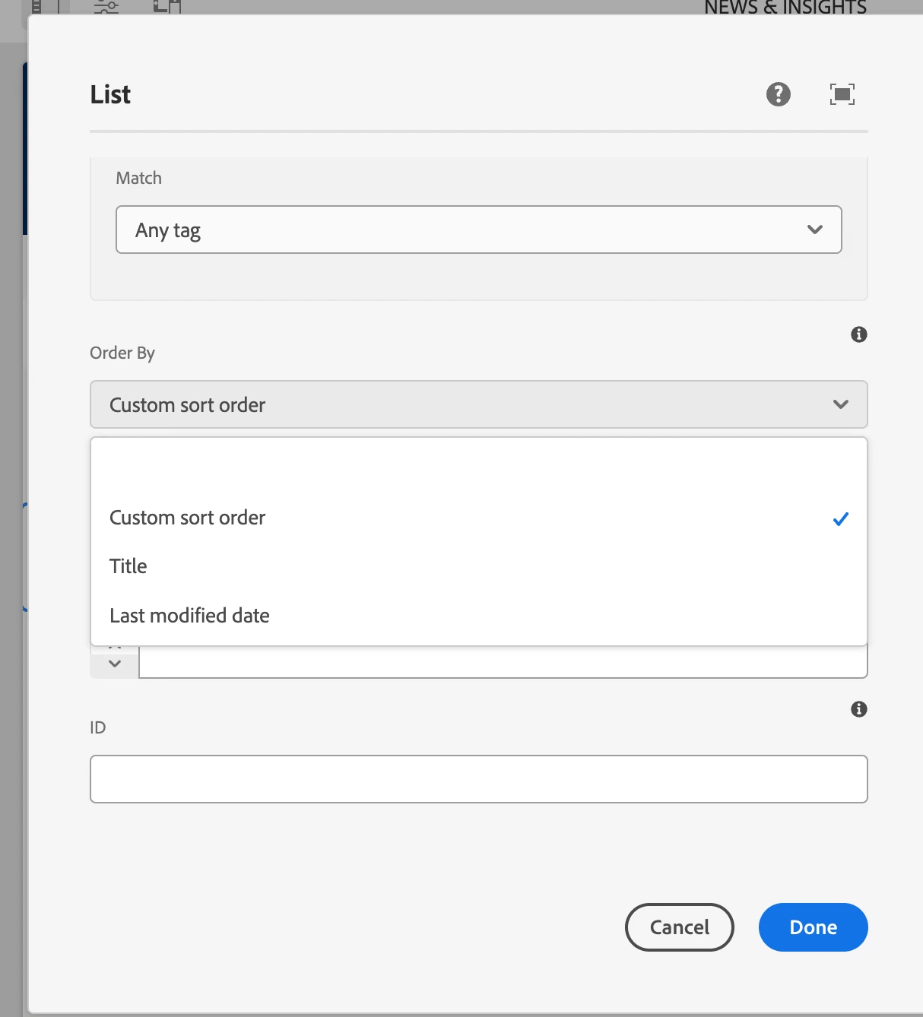The image size is (923, 1017).
Task: Click the sliders icon in the background toolbar
Action: pos(106,7)
